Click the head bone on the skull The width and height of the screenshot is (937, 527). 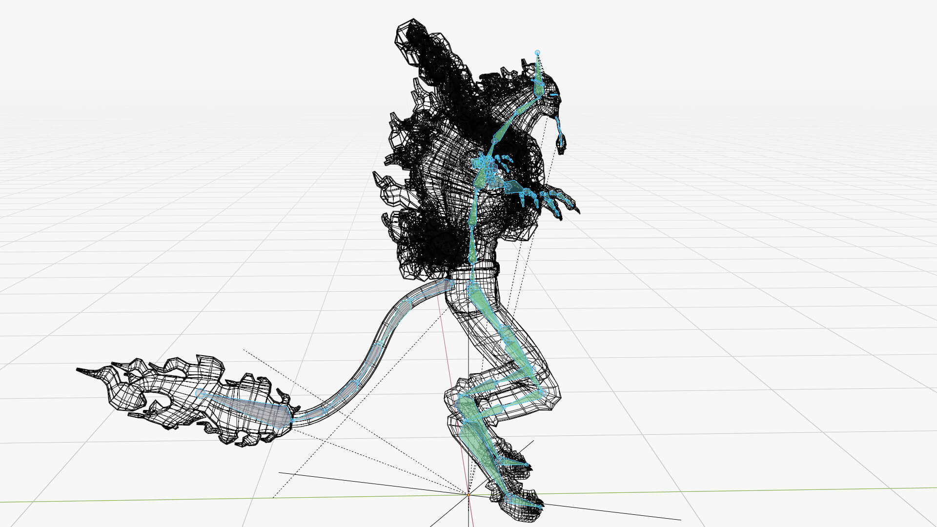coord(538,81)
